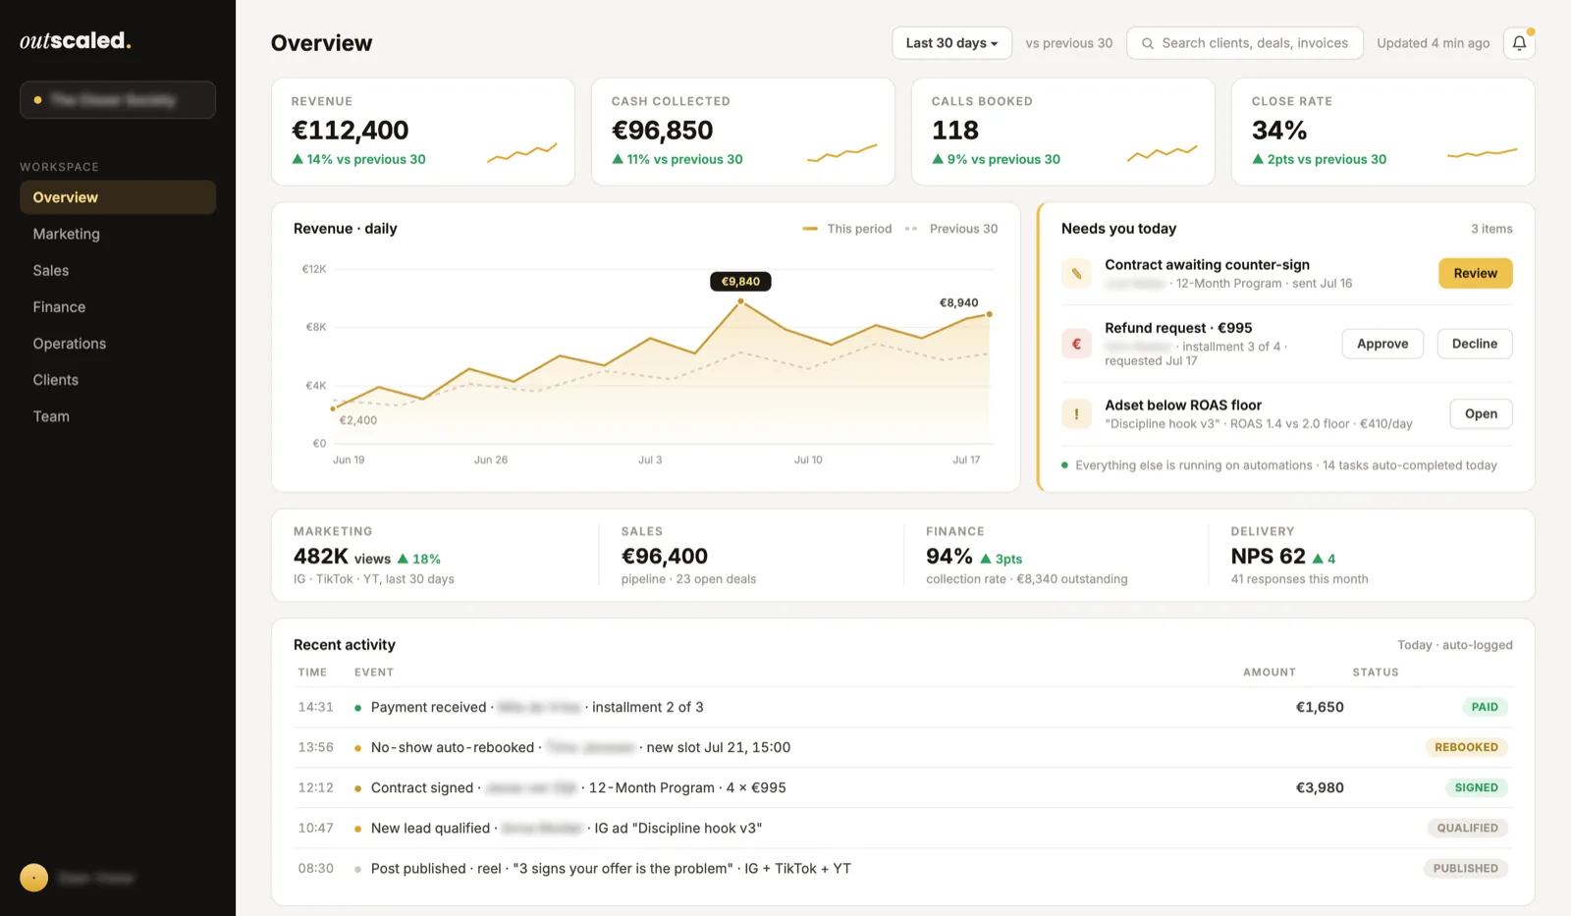Click the Calls Booked card sparkline
1571x916 pixels.
(1163, 152)
